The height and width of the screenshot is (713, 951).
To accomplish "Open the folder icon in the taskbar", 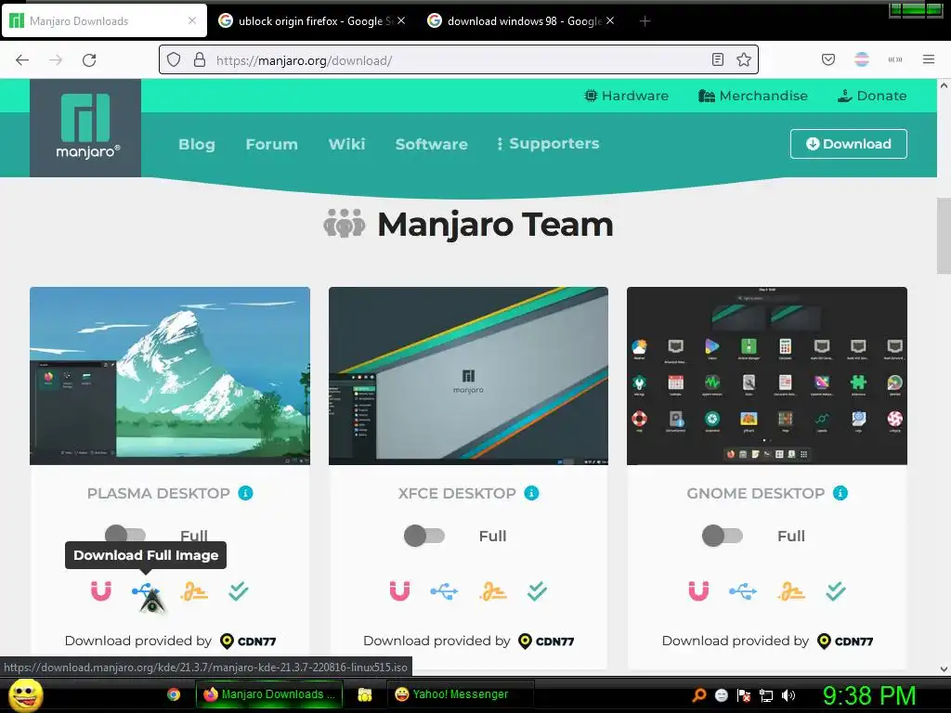I will 364,694.
